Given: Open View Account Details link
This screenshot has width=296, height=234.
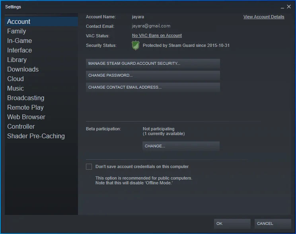Looking at the screenshot, I should coord(264,17).
